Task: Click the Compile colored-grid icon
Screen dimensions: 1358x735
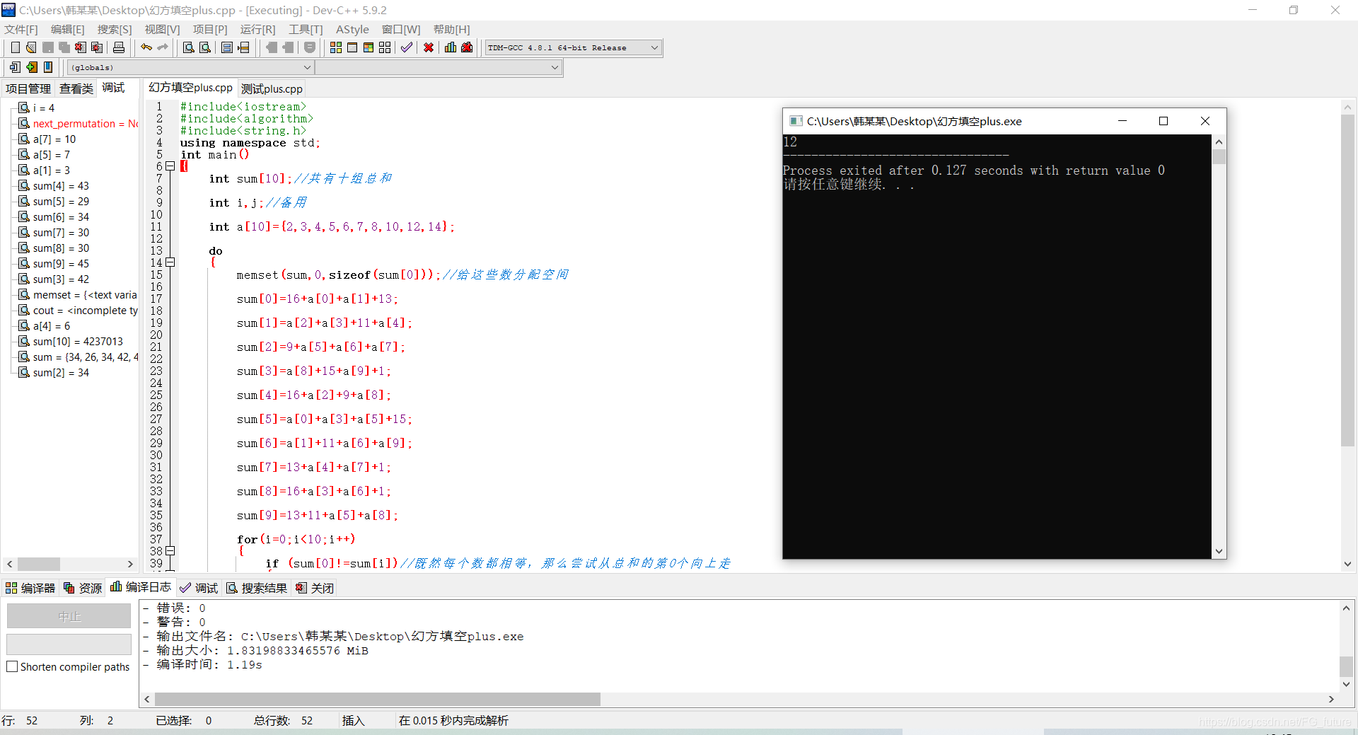Action: tap(336, 47)
